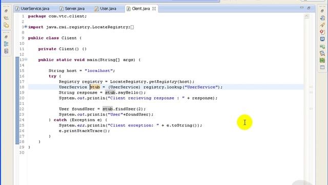The image size is (328, 185).
Task: Click the folded import placeholder box
Action: pos(132,27)
